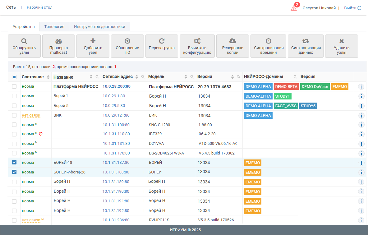The image size is (368, 235).
Task: Show info for D21VAA device
Action: [x=361, y=144]
